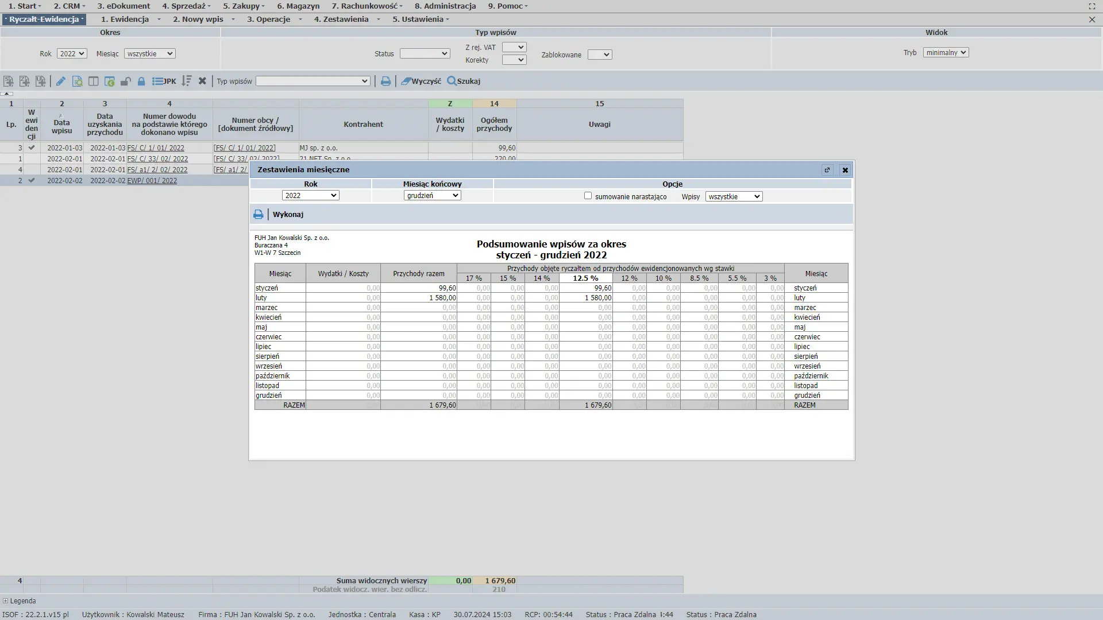Open the 4. Zestawienia submenu
This screenshot has width=1103, height=620.
point(346,19)
